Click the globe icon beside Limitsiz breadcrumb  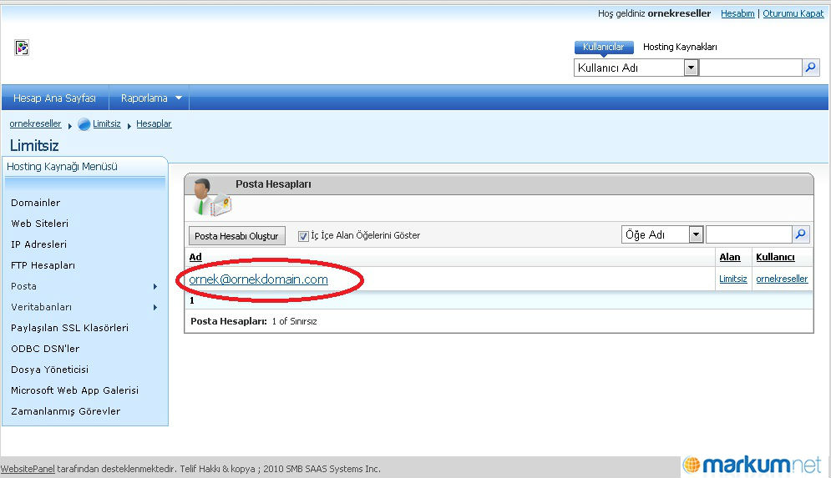84,124
